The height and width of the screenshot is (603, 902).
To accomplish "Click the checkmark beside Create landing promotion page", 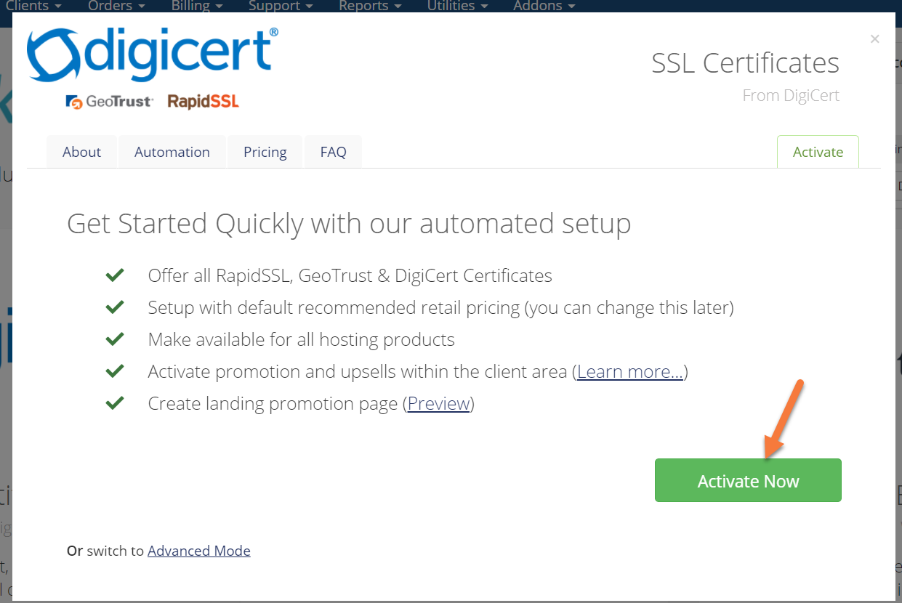I will tap(115, 404).
